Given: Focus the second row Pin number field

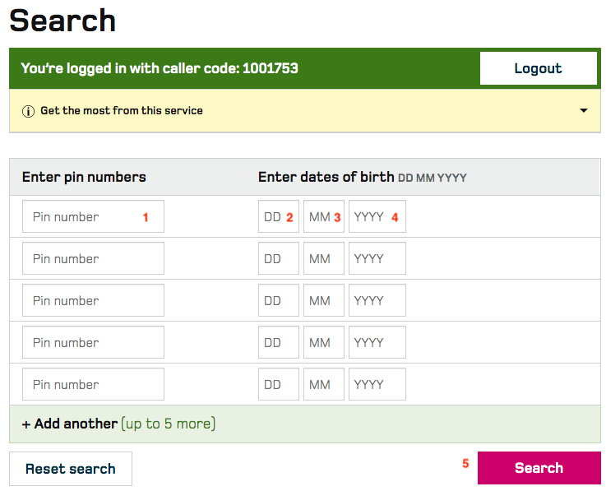Looking at the screenshot, I should coord(93,258).
